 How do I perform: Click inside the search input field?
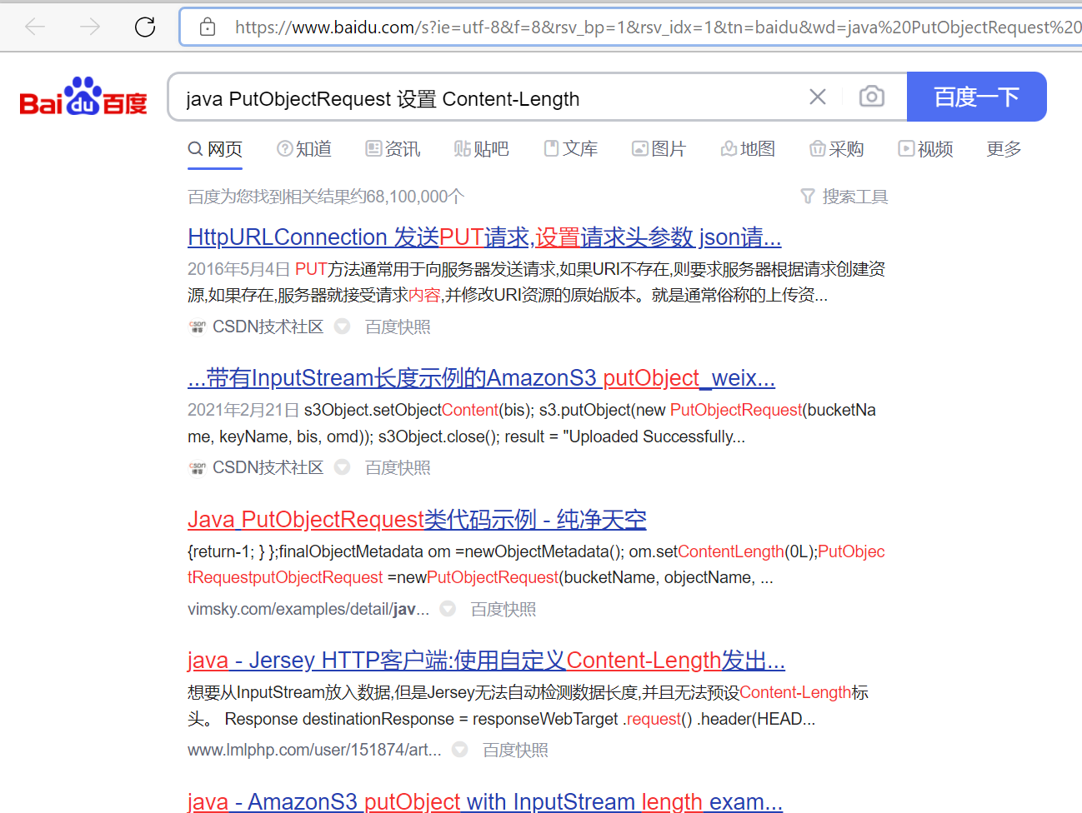pyautogui.click(x=500, y=98)
